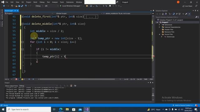Select Resource Files folder
This screenshot has height=112, width=200.
tap(169, 32)
